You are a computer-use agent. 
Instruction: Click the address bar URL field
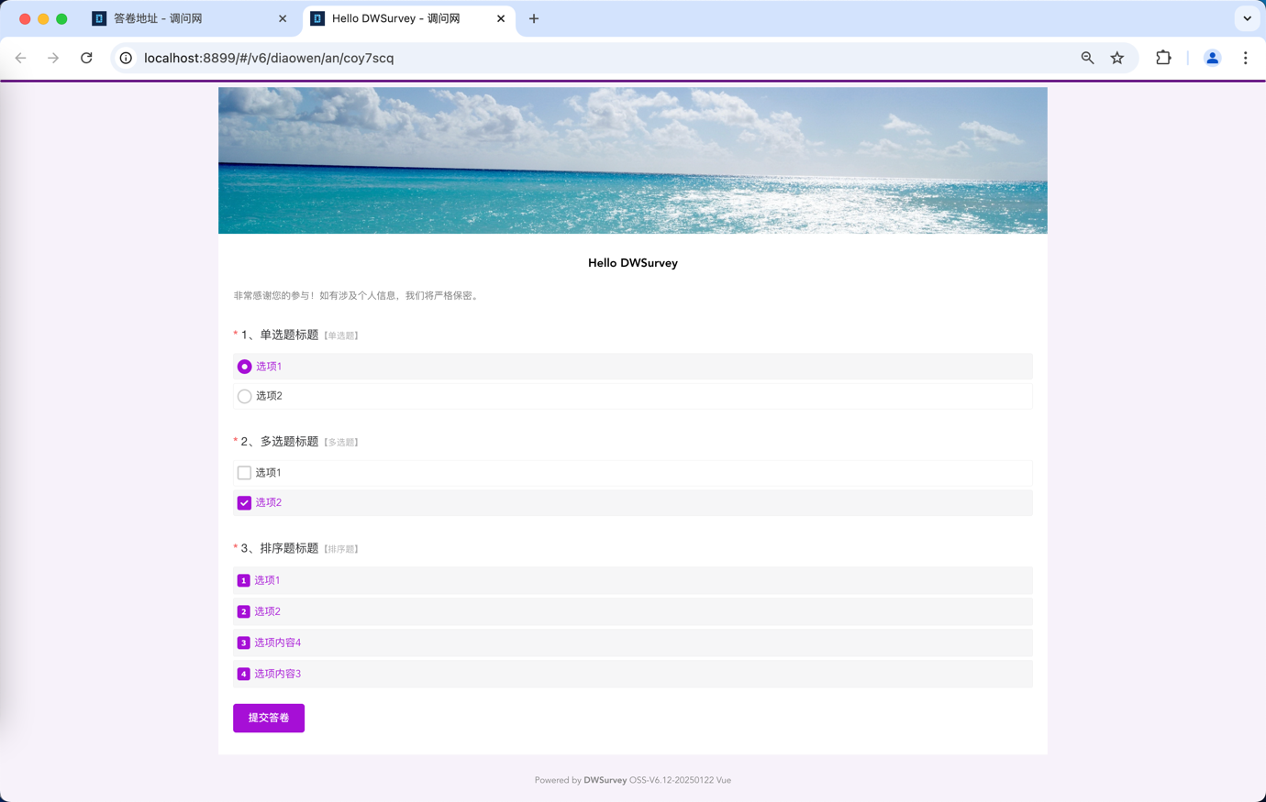tap(605, 58)
